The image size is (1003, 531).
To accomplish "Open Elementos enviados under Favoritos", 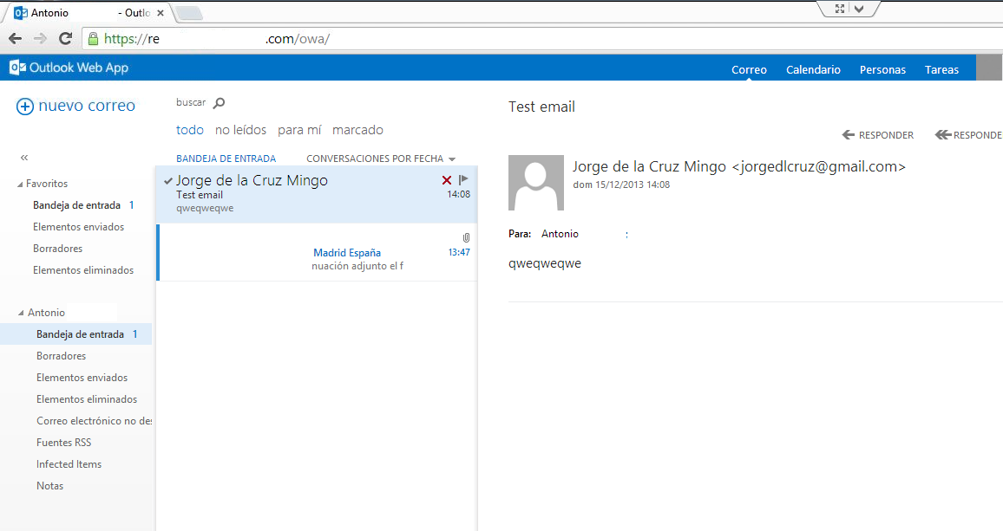I will click(x=79, y=227).
